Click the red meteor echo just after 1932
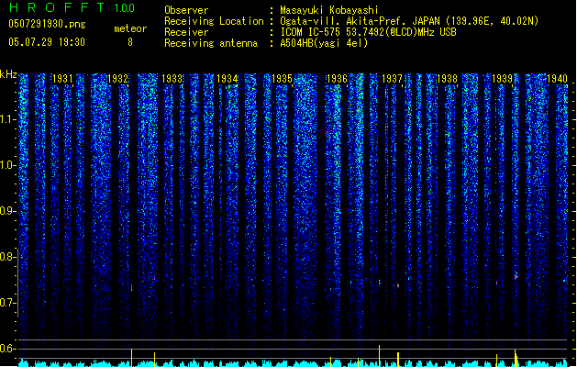The height and width of the screenshot is (367, 577). coord(131,287)
